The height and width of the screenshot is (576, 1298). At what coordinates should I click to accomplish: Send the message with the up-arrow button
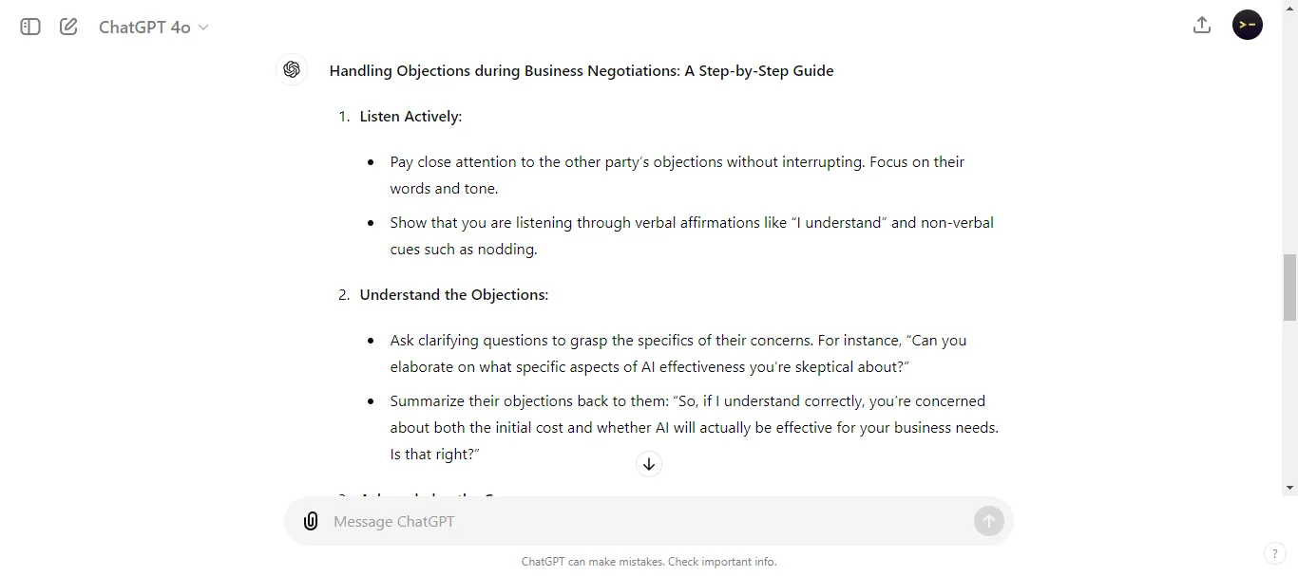pyautogui.click(x=988, y=521)
